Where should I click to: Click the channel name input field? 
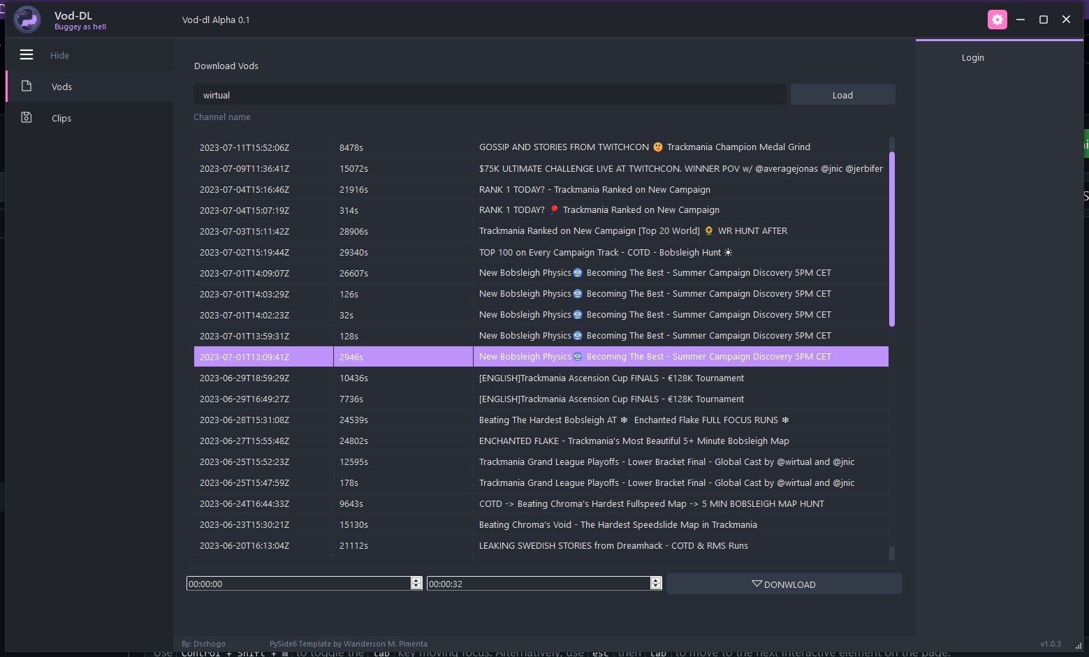pyautogui.click(x=489, y=95)
